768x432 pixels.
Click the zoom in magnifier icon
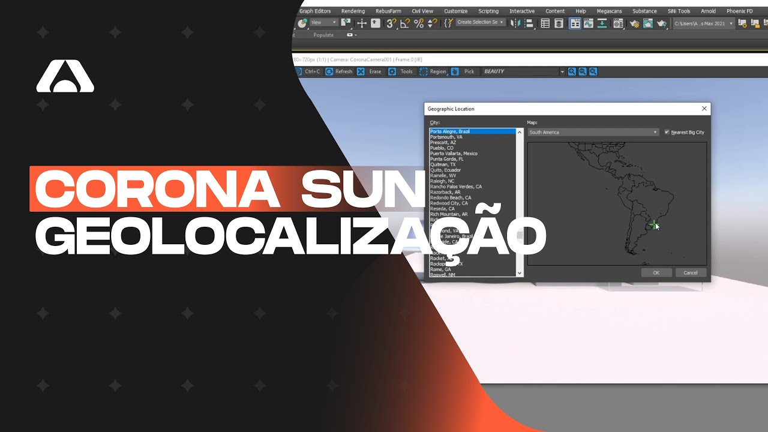[572, 71]
